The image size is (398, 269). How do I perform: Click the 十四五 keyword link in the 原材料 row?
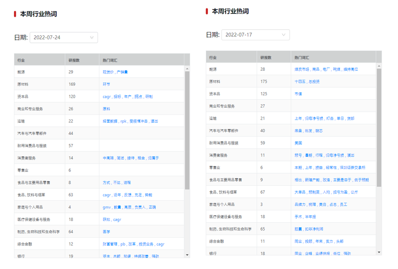[299, 82]
